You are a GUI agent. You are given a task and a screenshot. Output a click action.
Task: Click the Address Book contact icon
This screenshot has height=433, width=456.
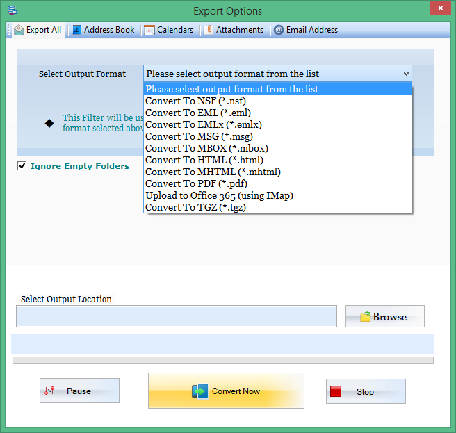[x=76, y=30]
